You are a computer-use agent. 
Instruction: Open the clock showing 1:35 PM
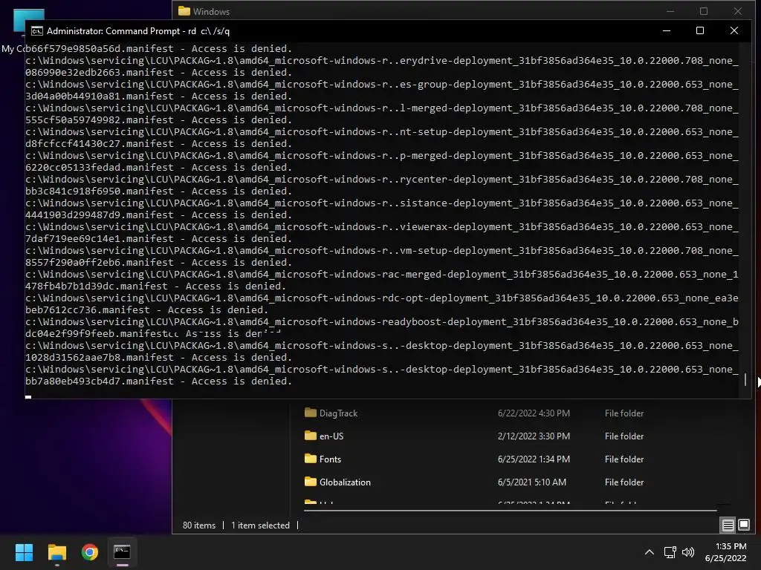coord(731,546)
